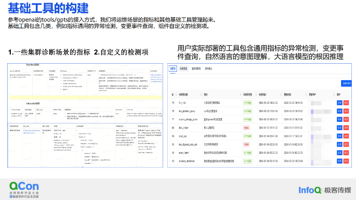
Task: Sort the table by the ID column
Action: (174, 95)
